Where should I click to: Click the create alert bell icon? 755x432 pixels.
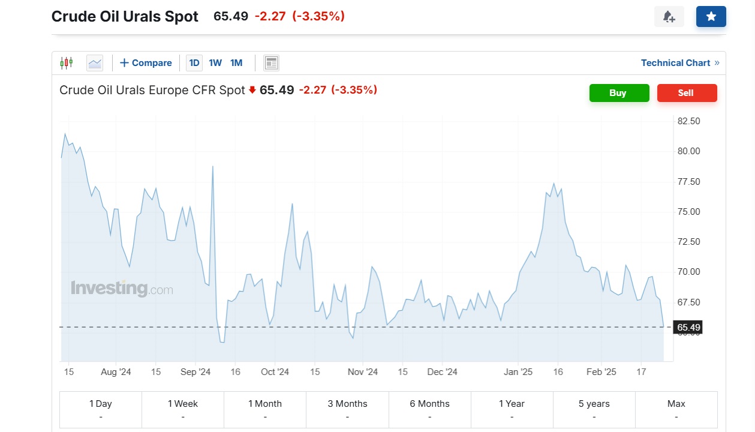point(669,17)
